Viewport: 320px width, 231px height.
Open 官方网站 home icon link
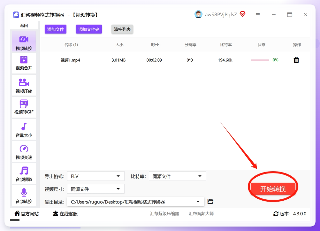click(27, 214)
